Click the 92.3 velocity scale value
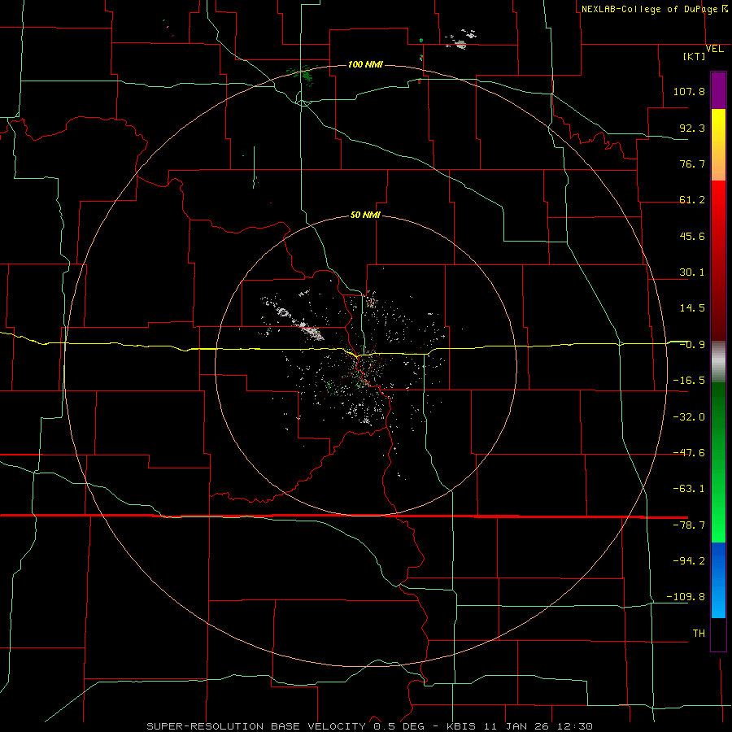 pyautogui.click(x=692, y=128)
